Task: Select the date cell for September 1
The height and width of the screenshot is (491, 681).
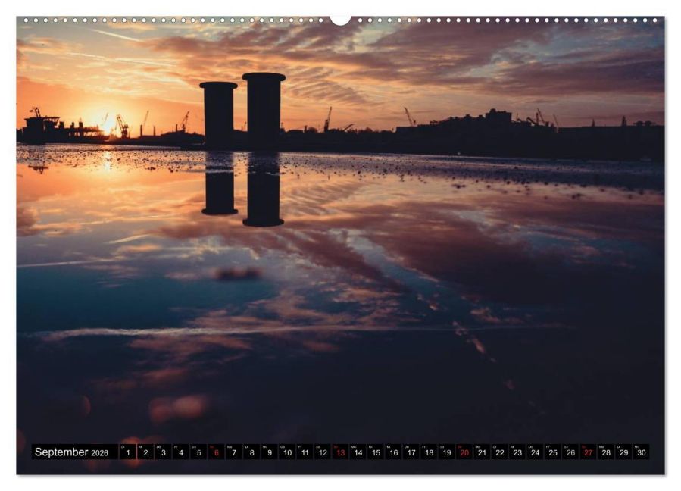Action: coord(130,452)
